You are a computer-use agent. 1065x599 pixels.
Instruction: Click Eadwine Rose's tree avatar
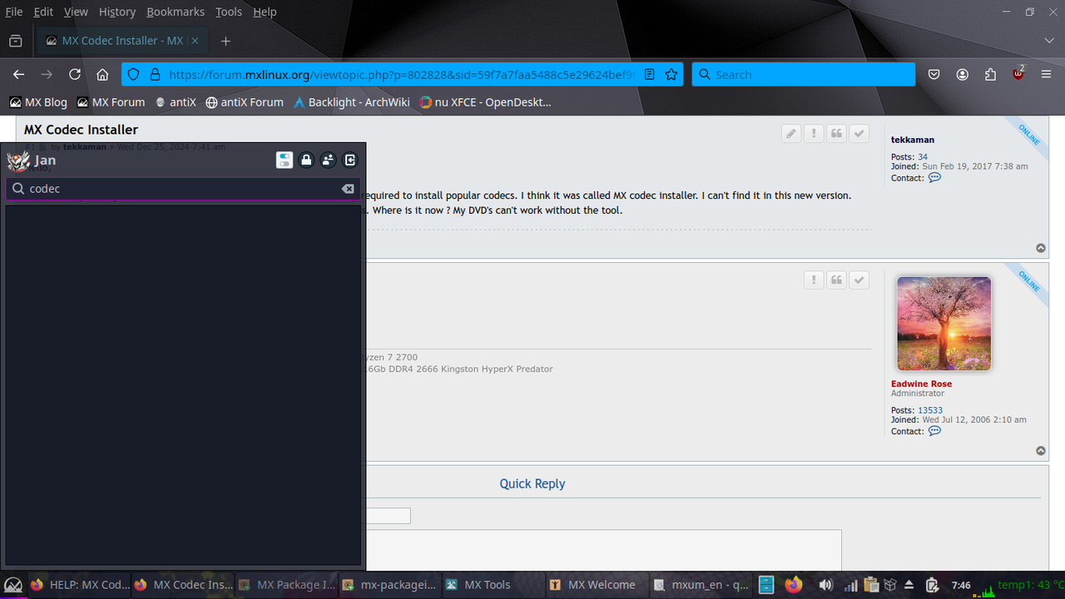point(944,324)
